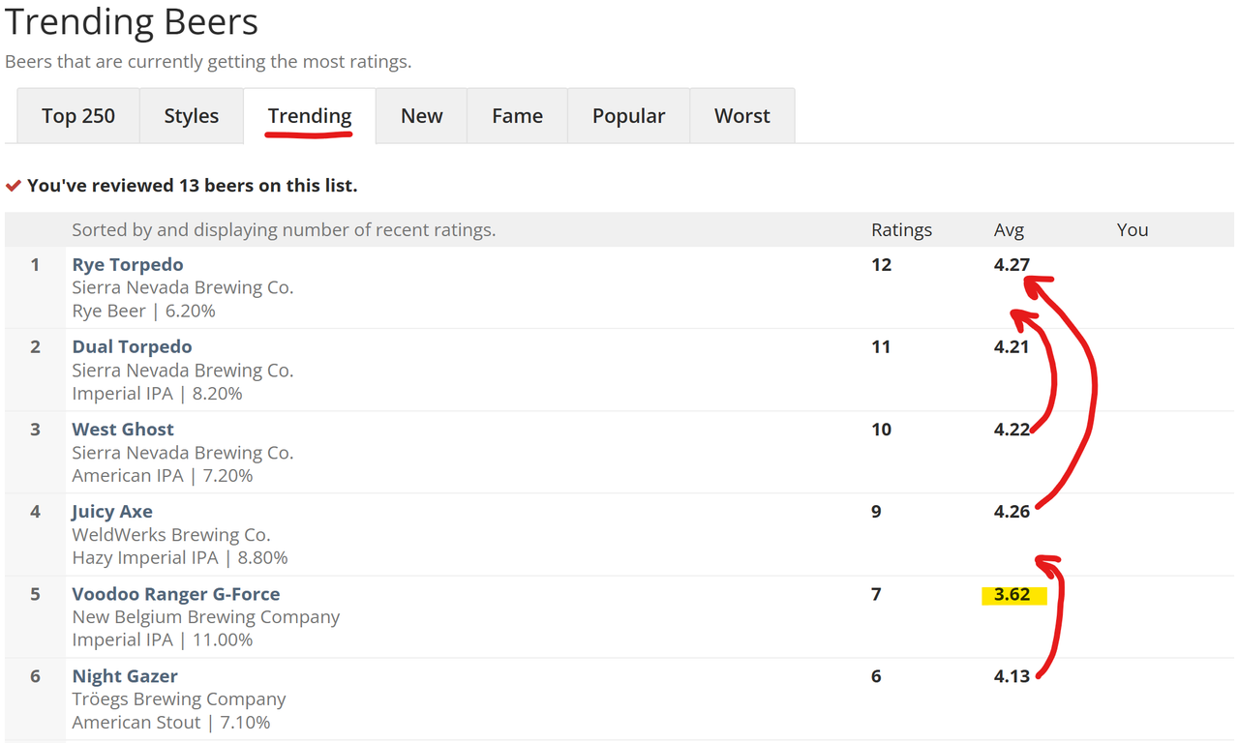The width and height of the screenshot is (1239, 743).
Task: Select the Trending tab
Action: click(310, 116)
